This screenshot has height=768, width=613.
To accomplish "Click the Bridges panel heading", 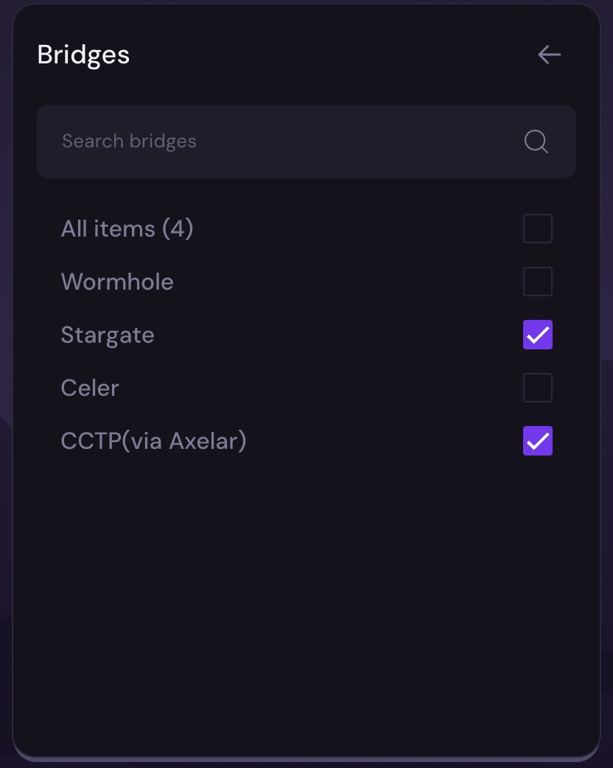I will pos(83,55).
